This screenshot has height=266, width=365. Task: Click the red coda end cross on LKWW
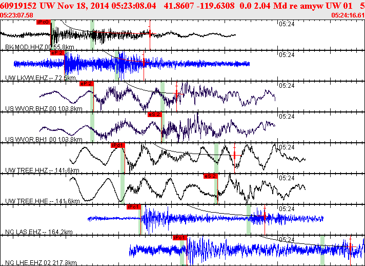[x=144, y=62]
